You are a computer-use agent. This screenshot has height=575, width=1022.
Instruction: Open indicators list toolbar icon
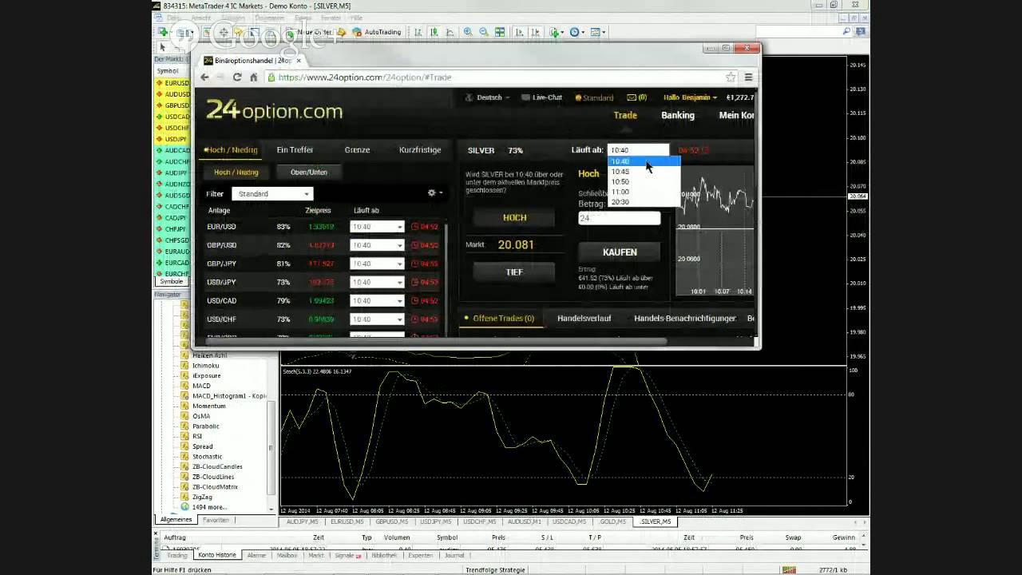[x=556, y=33]
